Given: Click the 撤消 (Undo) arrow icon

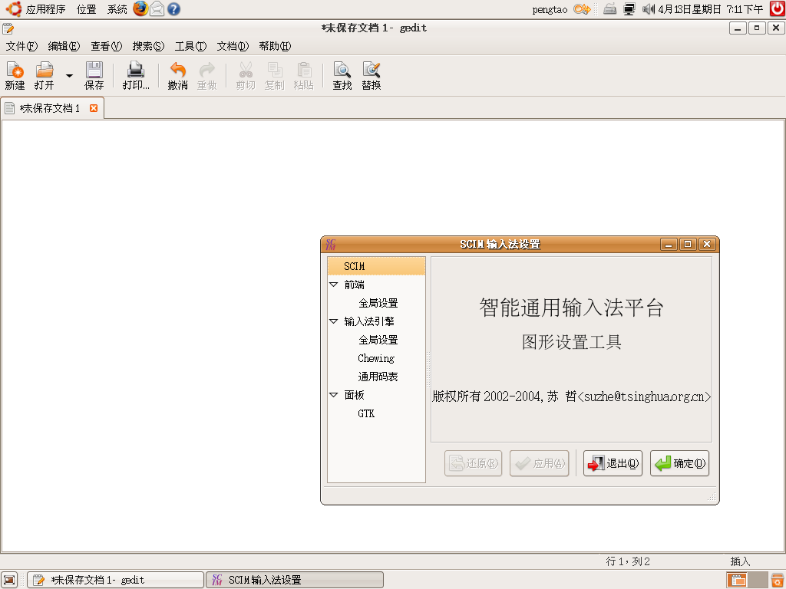Looking at the screenshot, I should click(x=177, y=76).
